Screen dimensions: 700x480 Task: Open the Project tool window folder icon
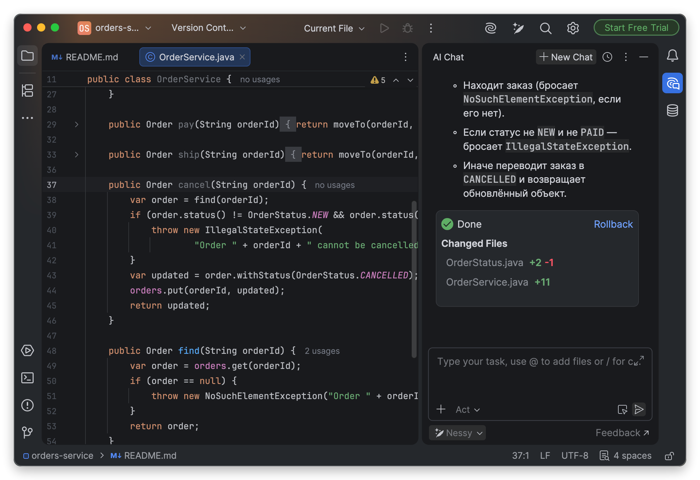[x=27, y=56]
